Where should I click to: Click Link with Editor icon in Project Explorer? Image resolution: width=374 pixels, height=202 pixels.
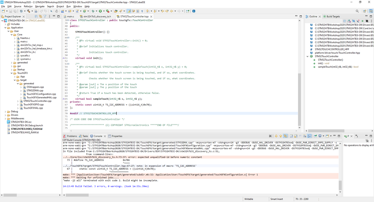click(41, 16)
